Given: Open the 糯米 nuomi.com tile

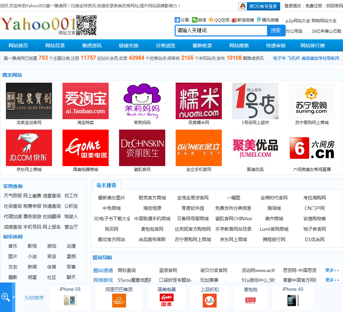Looking at the screenshot, I should 199,101.
